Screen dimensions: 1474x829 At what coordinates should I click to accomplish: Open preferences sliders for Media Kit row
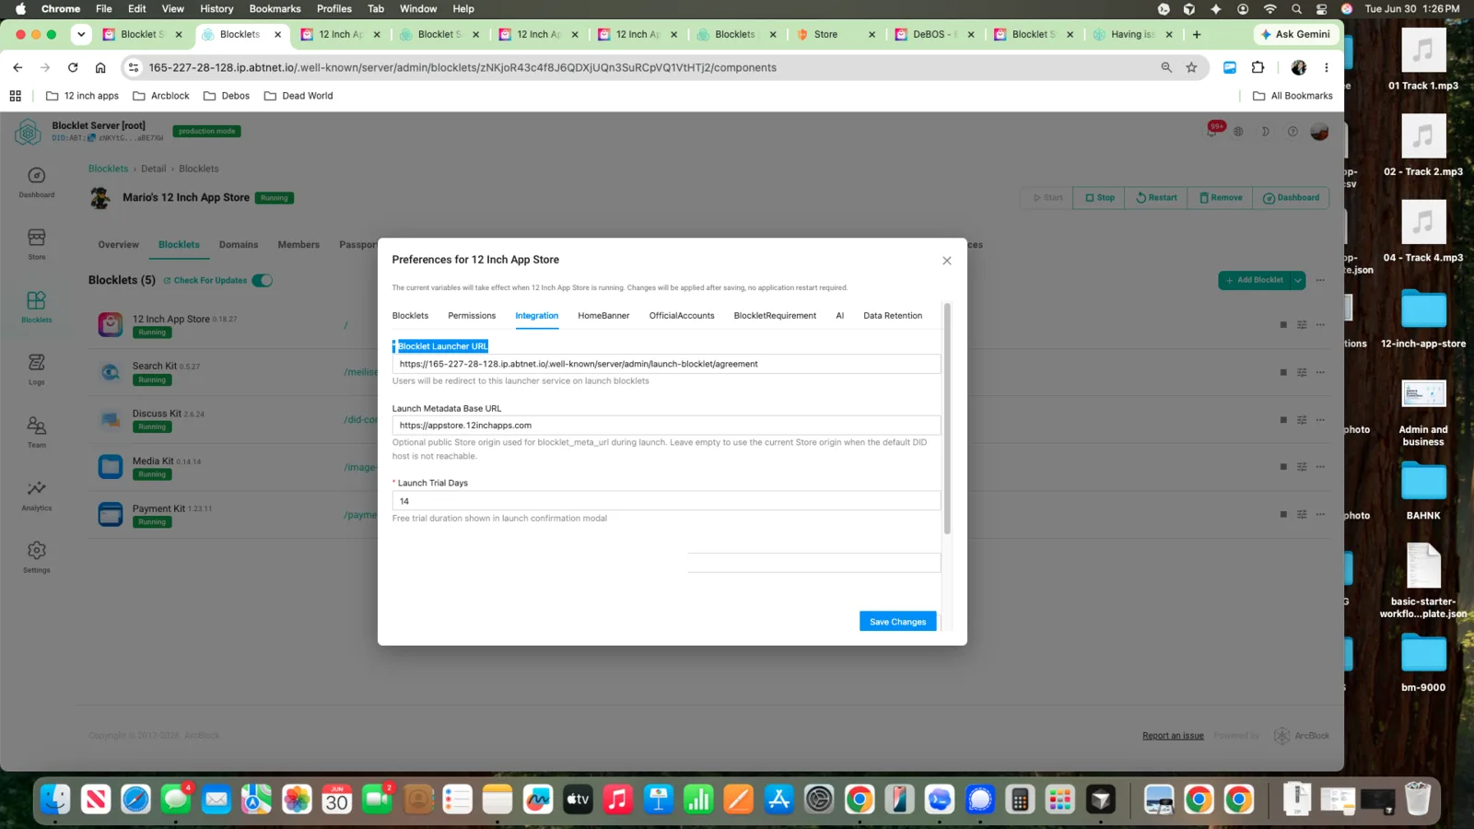click(1302, 467)
